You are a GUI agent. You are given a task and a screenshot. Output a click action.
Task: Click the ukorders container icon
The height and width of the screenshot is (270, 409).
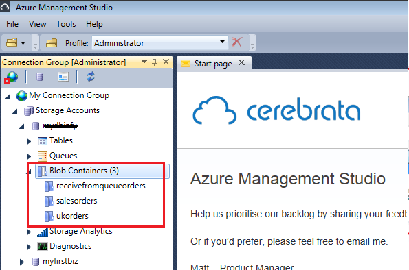point(49,217)
